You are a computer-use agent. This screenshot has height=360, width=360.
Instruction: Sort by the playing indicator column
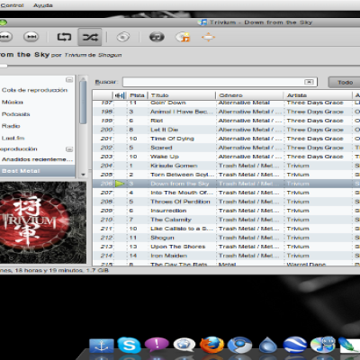coord(120,95)
